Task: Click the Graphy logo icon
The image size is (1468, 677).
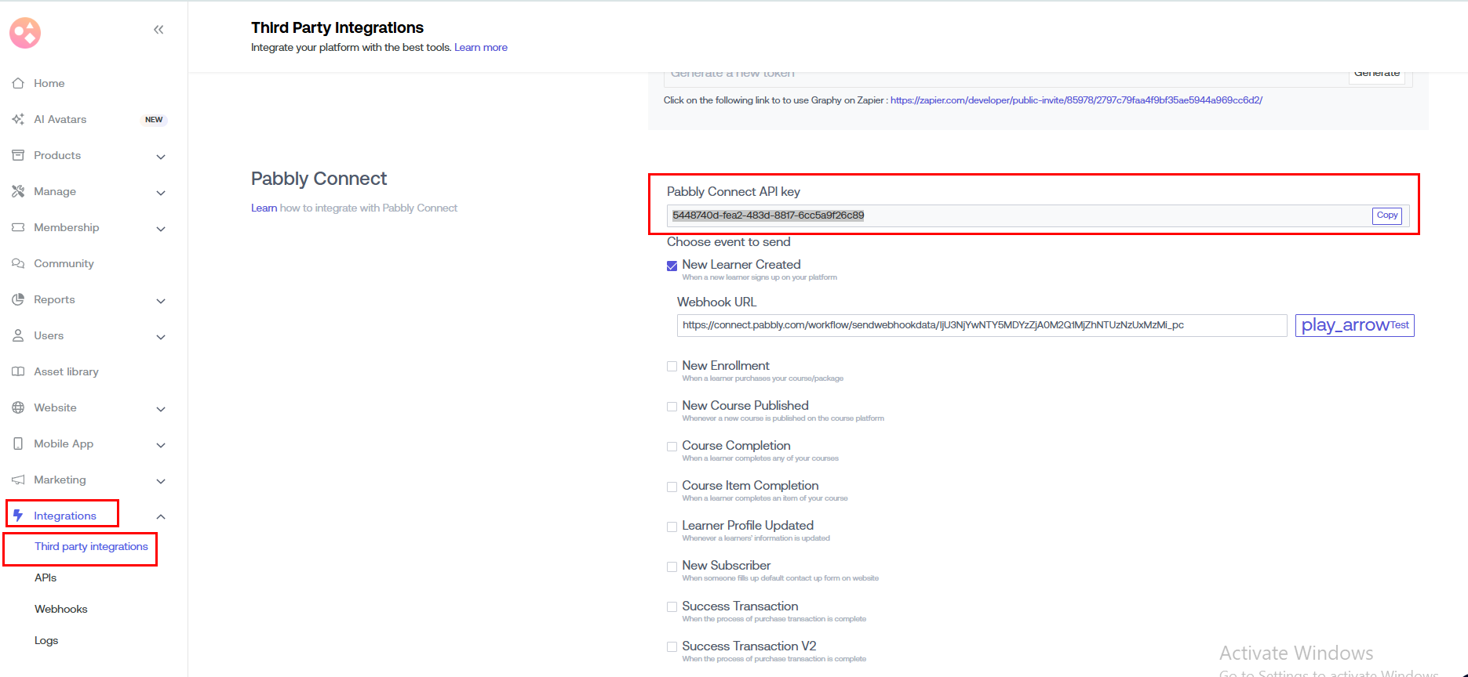Action: (x=25, y=33)
